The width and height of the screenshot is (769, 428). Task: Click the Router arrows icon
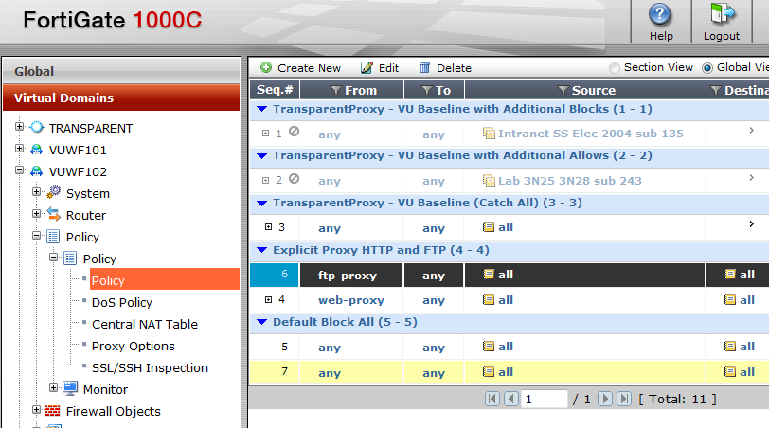point(53,214)
